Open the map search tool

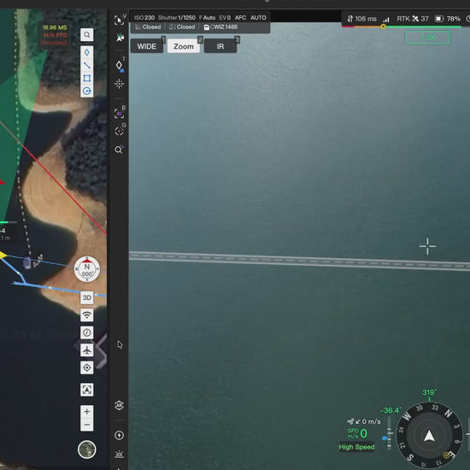86,35
